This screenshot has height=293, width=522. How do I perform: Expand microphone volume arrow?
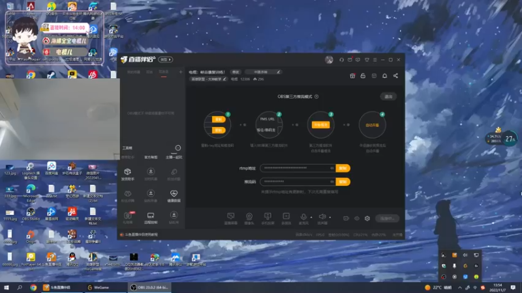[311, 217]
